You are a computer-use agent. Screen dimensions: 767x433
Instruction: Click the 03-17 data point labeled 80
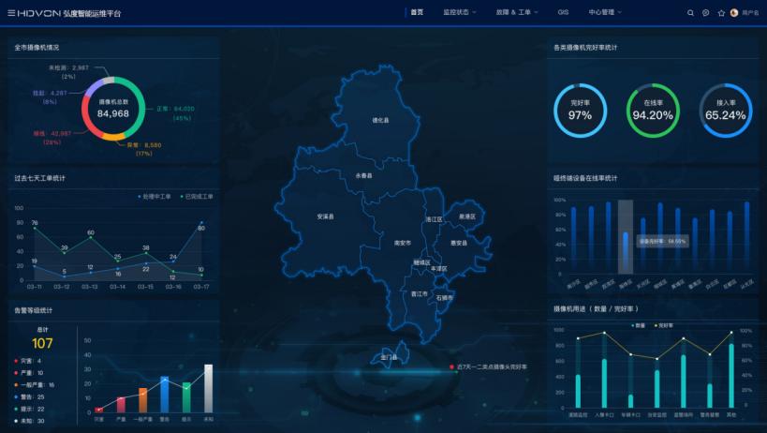200,224
